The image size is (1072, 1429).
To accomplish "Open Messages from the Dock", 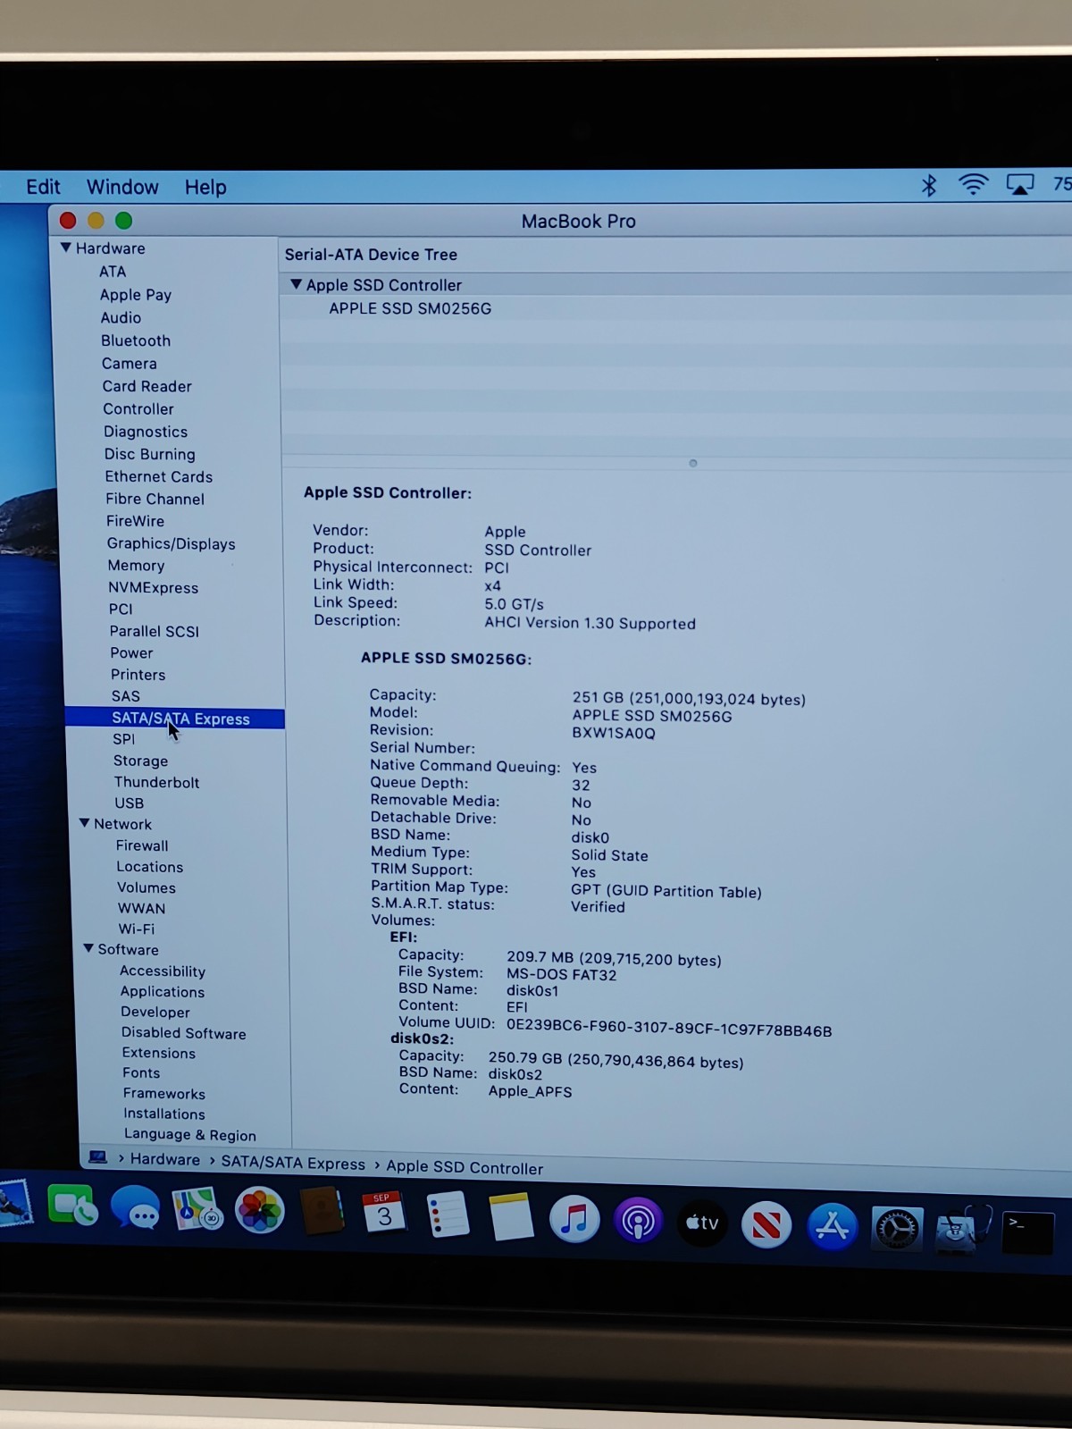I will (x=135, y=1208).
